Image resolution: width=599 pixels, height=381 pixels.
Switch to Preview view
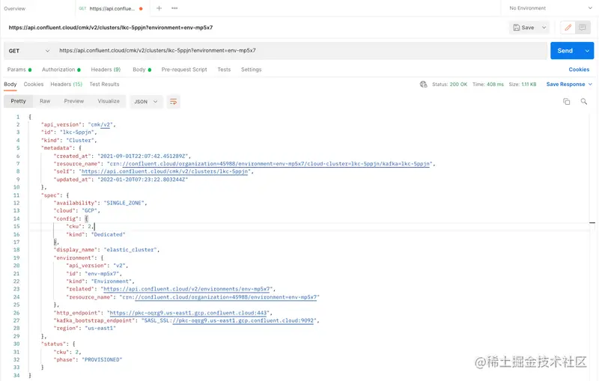[73, 101]
